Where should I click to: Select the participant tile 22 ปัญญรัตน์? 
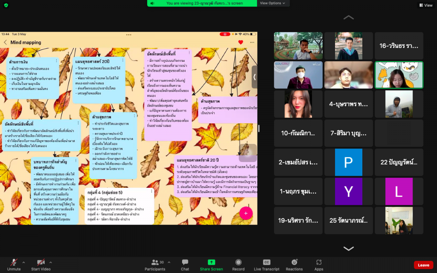click(x=399, y=162)
